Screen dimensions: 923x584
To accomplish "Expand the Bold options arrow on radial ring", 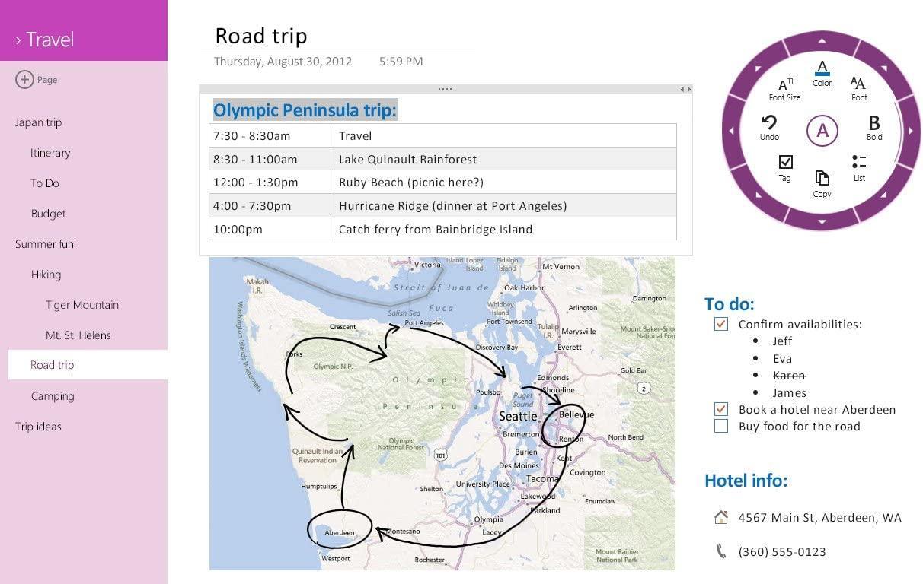I will pos(911,131).
